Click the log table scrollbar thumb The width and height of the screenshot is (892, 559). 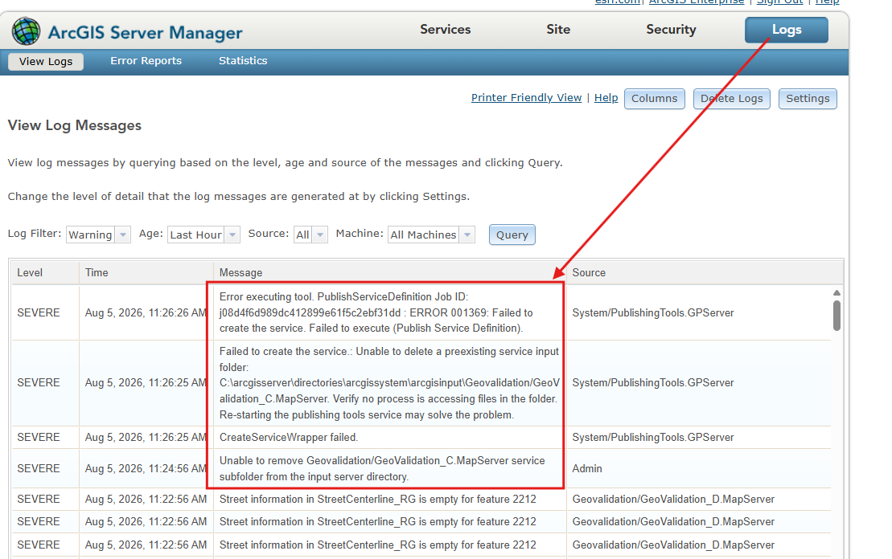(837, 316)
